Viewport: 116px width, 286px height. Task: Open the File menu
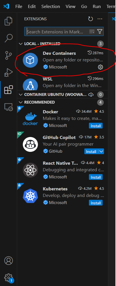coord(19,6)
